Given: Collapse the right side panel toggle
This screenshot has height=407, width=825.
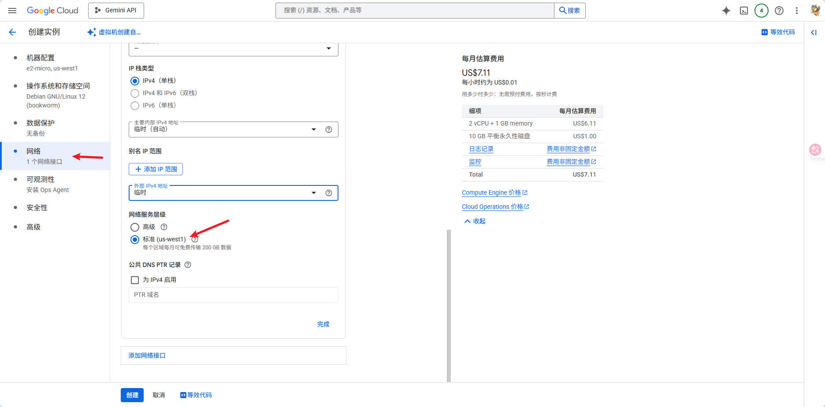Looking at the screenshot, I should pos(814,32).
